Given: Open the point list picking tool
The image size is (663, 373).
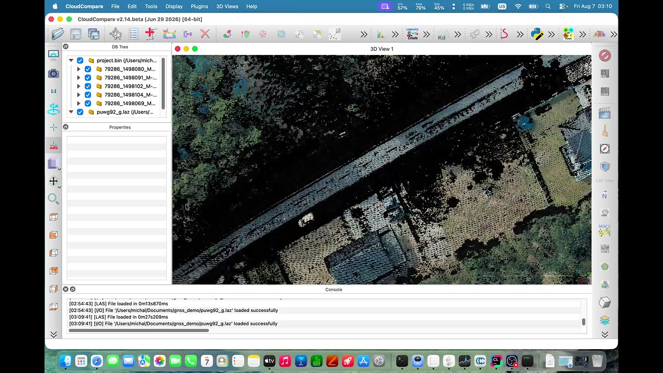Looking at the screenshot, I should 133,34.
